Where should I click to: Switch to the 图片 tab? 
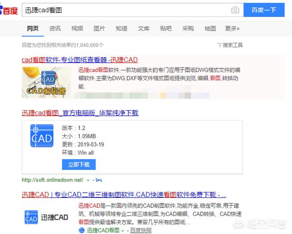[x=99, y=28]
